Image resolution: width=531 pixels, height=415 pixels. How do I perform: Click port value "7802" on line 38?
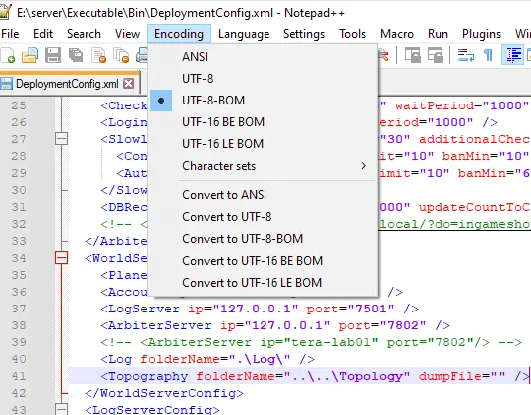click(403, 325)
